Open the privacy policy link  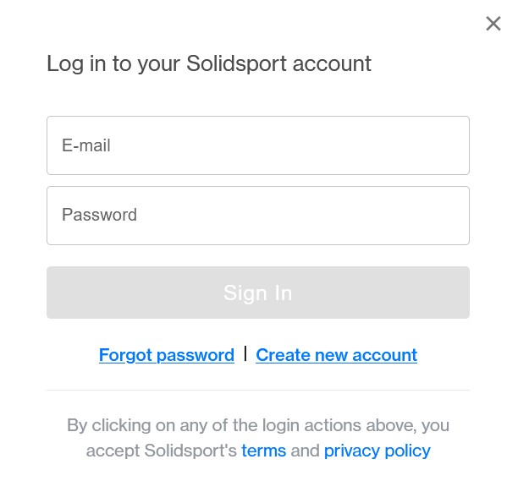377,451
